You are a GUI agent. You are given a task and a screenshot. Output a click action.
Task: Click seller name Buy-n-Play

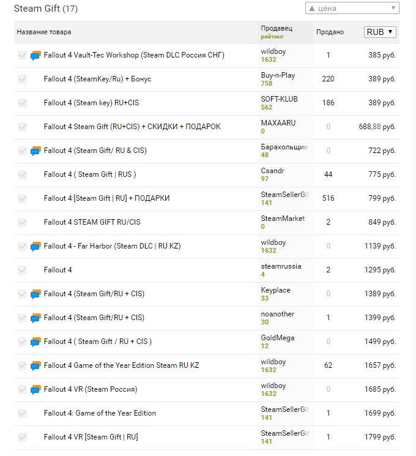click(278, 75)
